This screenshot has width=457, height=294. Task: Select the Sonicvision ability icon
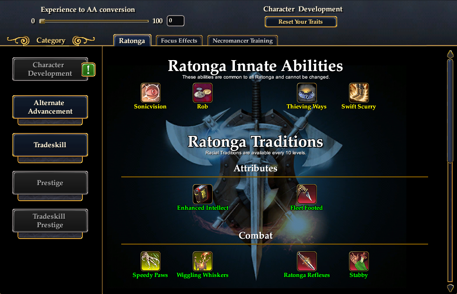pos(151,93)
